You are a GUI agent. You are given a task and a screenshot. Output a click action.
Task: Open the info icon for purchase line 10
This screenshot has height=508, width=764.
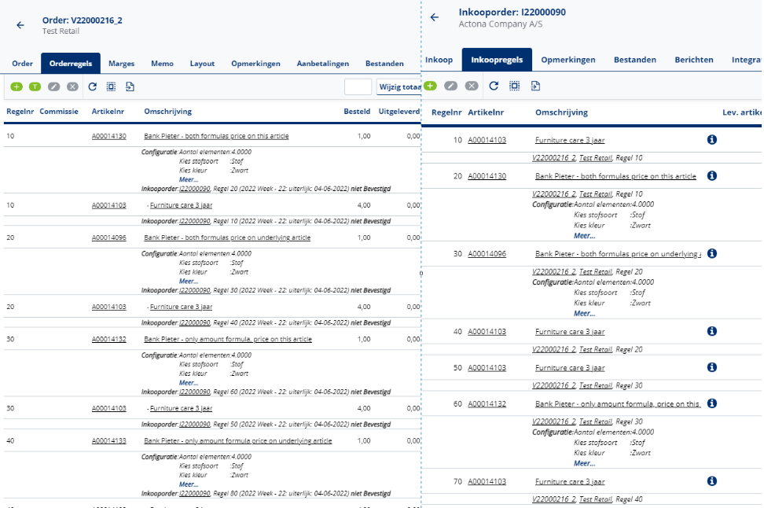click(712, 140)
